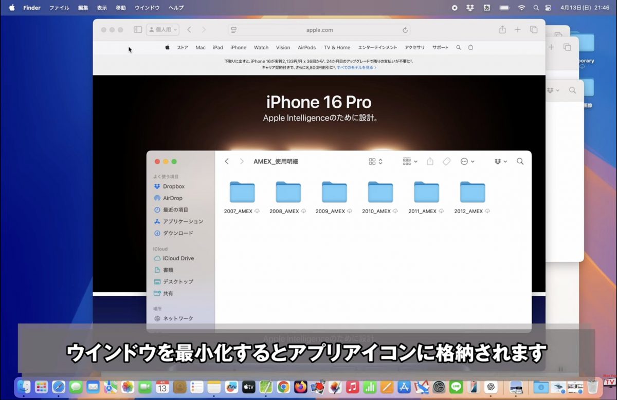This screenshot has height=400, width=617.
Task: Show Safari tab overview
Action: 534,30
